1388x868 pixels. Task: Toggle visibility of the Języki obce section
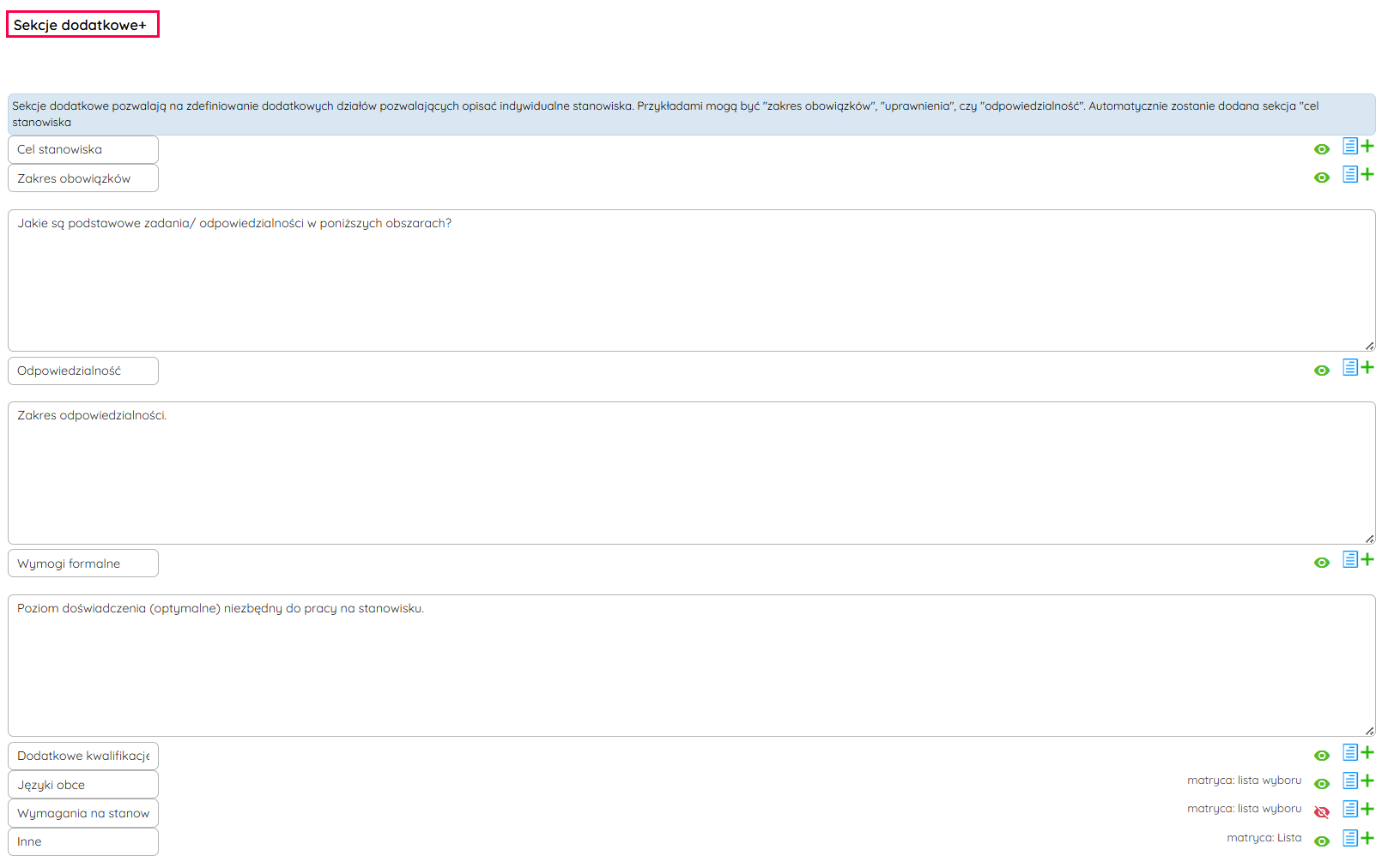tap(1322, 784)
